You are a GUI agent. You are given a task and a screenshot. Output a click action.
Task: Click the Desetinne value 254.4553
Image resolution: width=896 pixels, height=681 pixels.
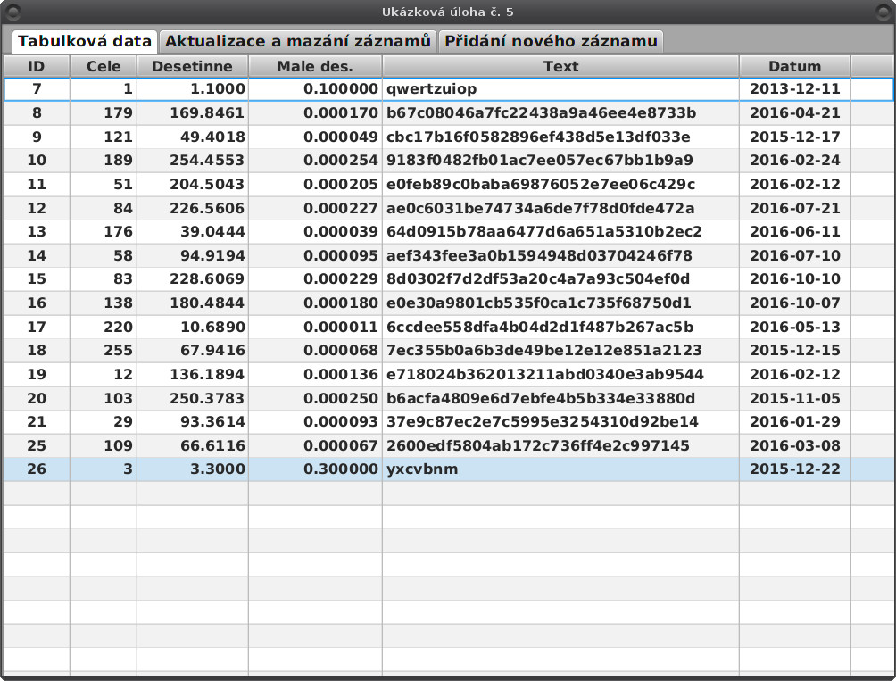193,161
